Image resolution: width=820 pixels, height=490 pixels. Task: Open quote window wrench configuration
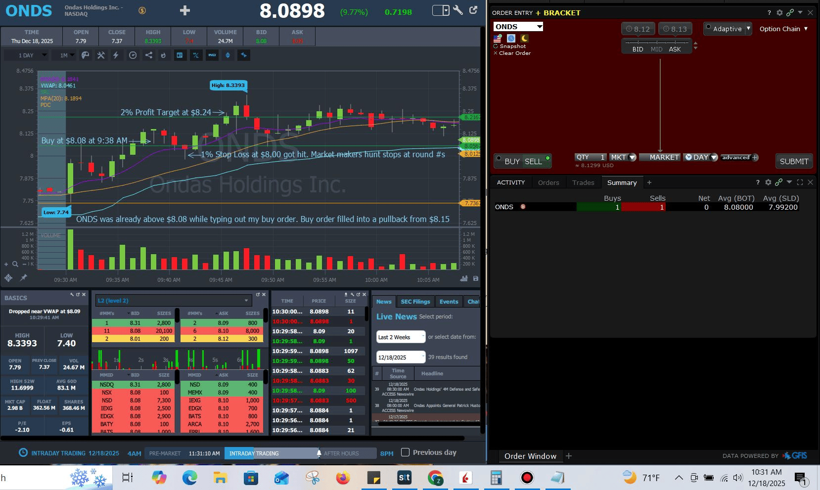458,10
